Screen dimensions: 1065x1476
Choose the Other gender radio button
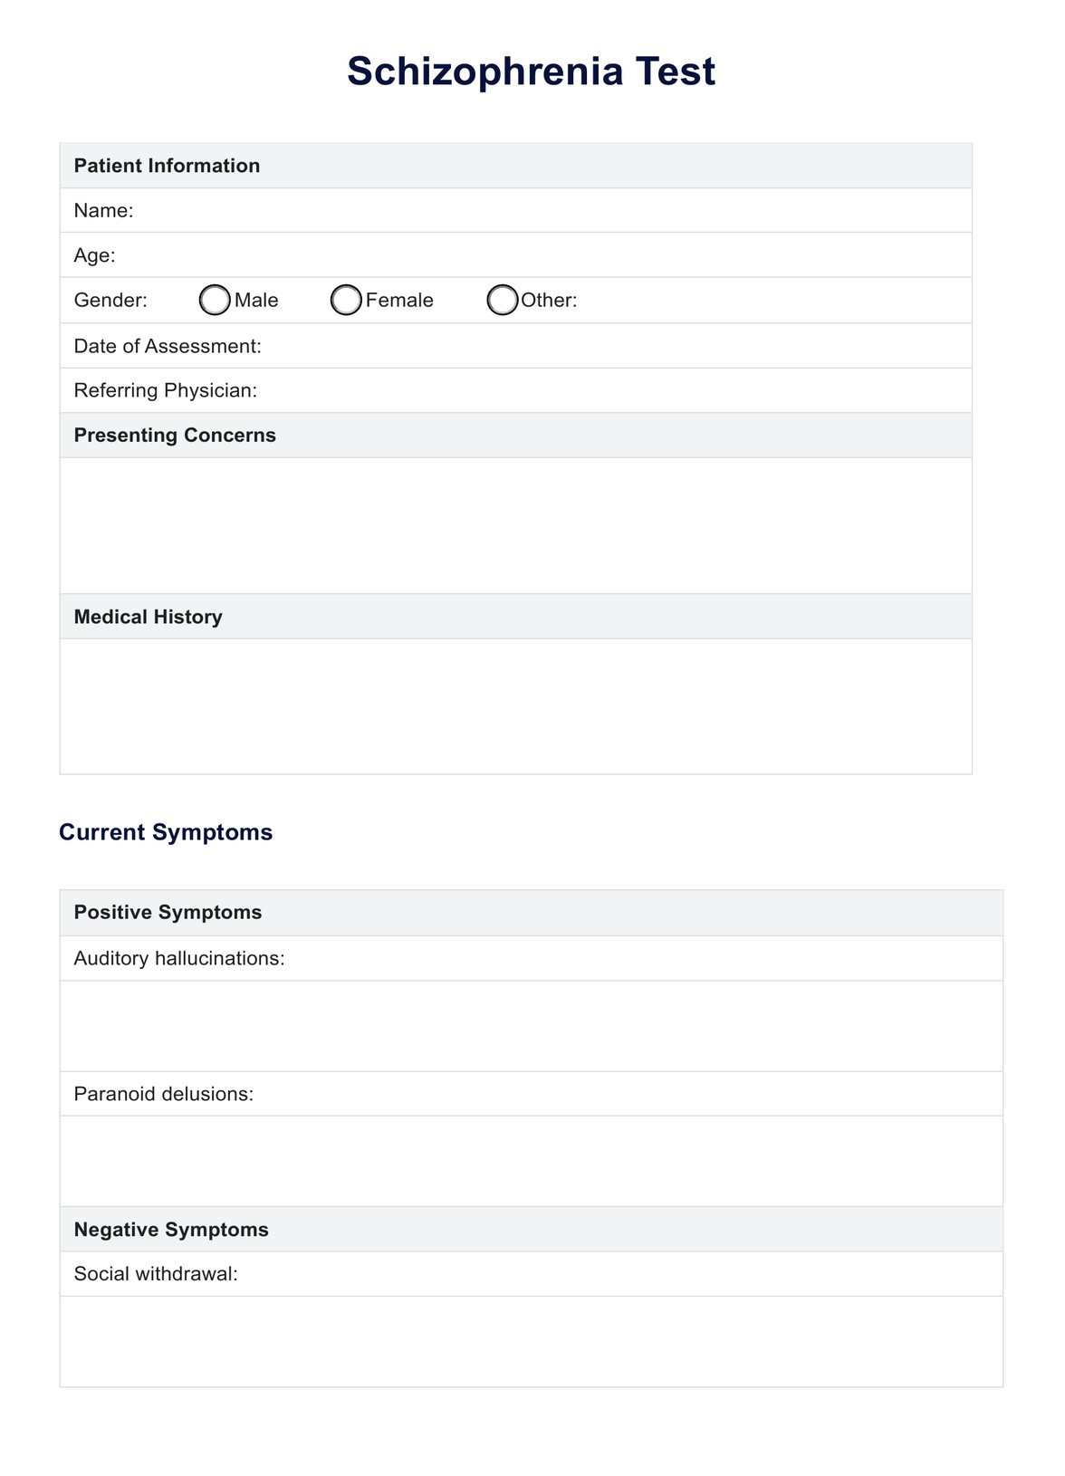(502, 301)
